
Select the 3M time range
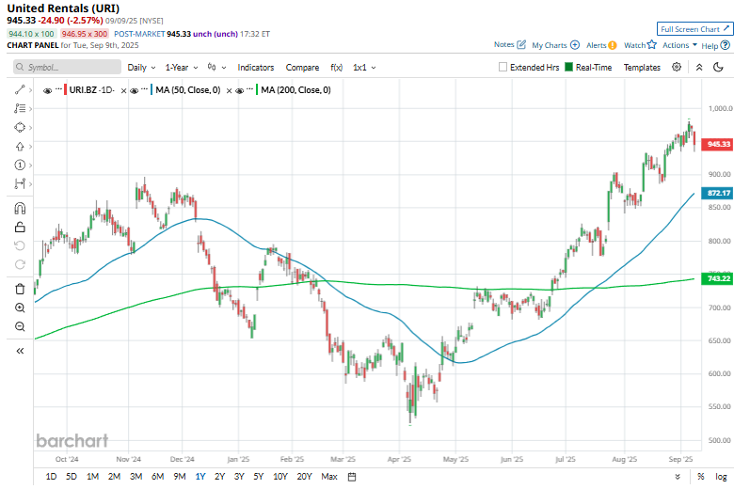coord(136,477)
